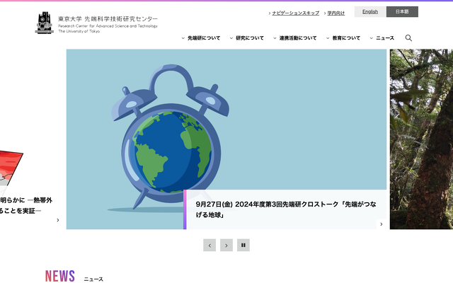Image resolution: width=453 pixels, height=283 pixels.
Task: Click arrow on the cross-talk slide caption
Action: point(381,224)
